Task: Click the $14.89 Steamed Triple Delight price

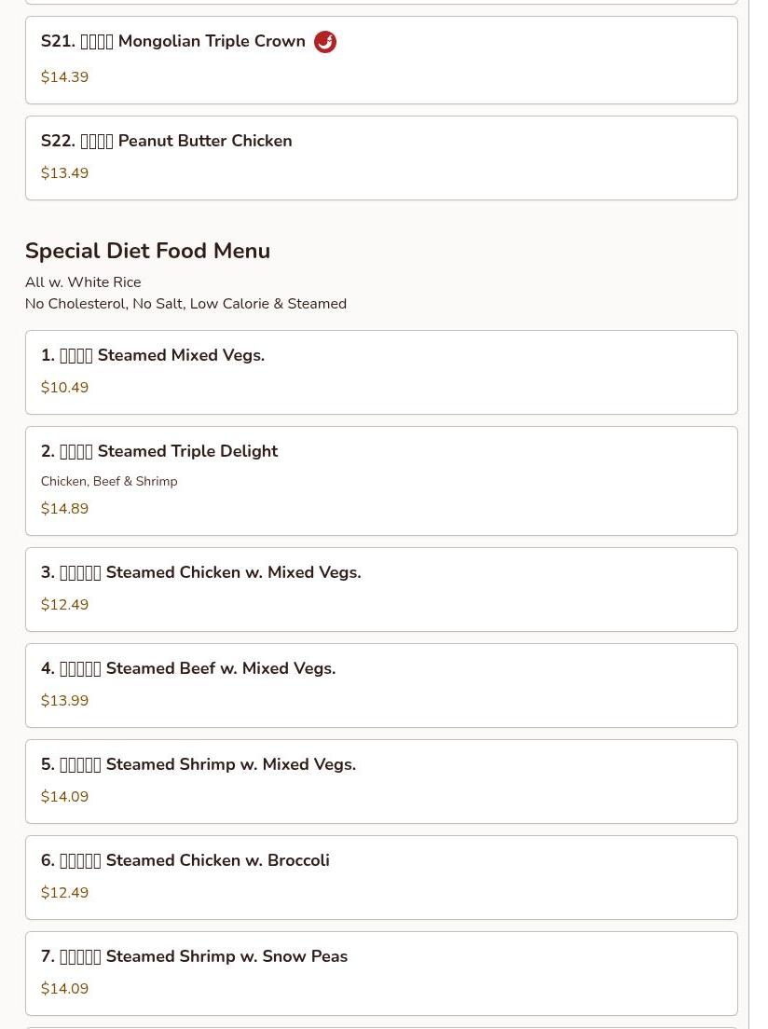Action: click(64, 509)
